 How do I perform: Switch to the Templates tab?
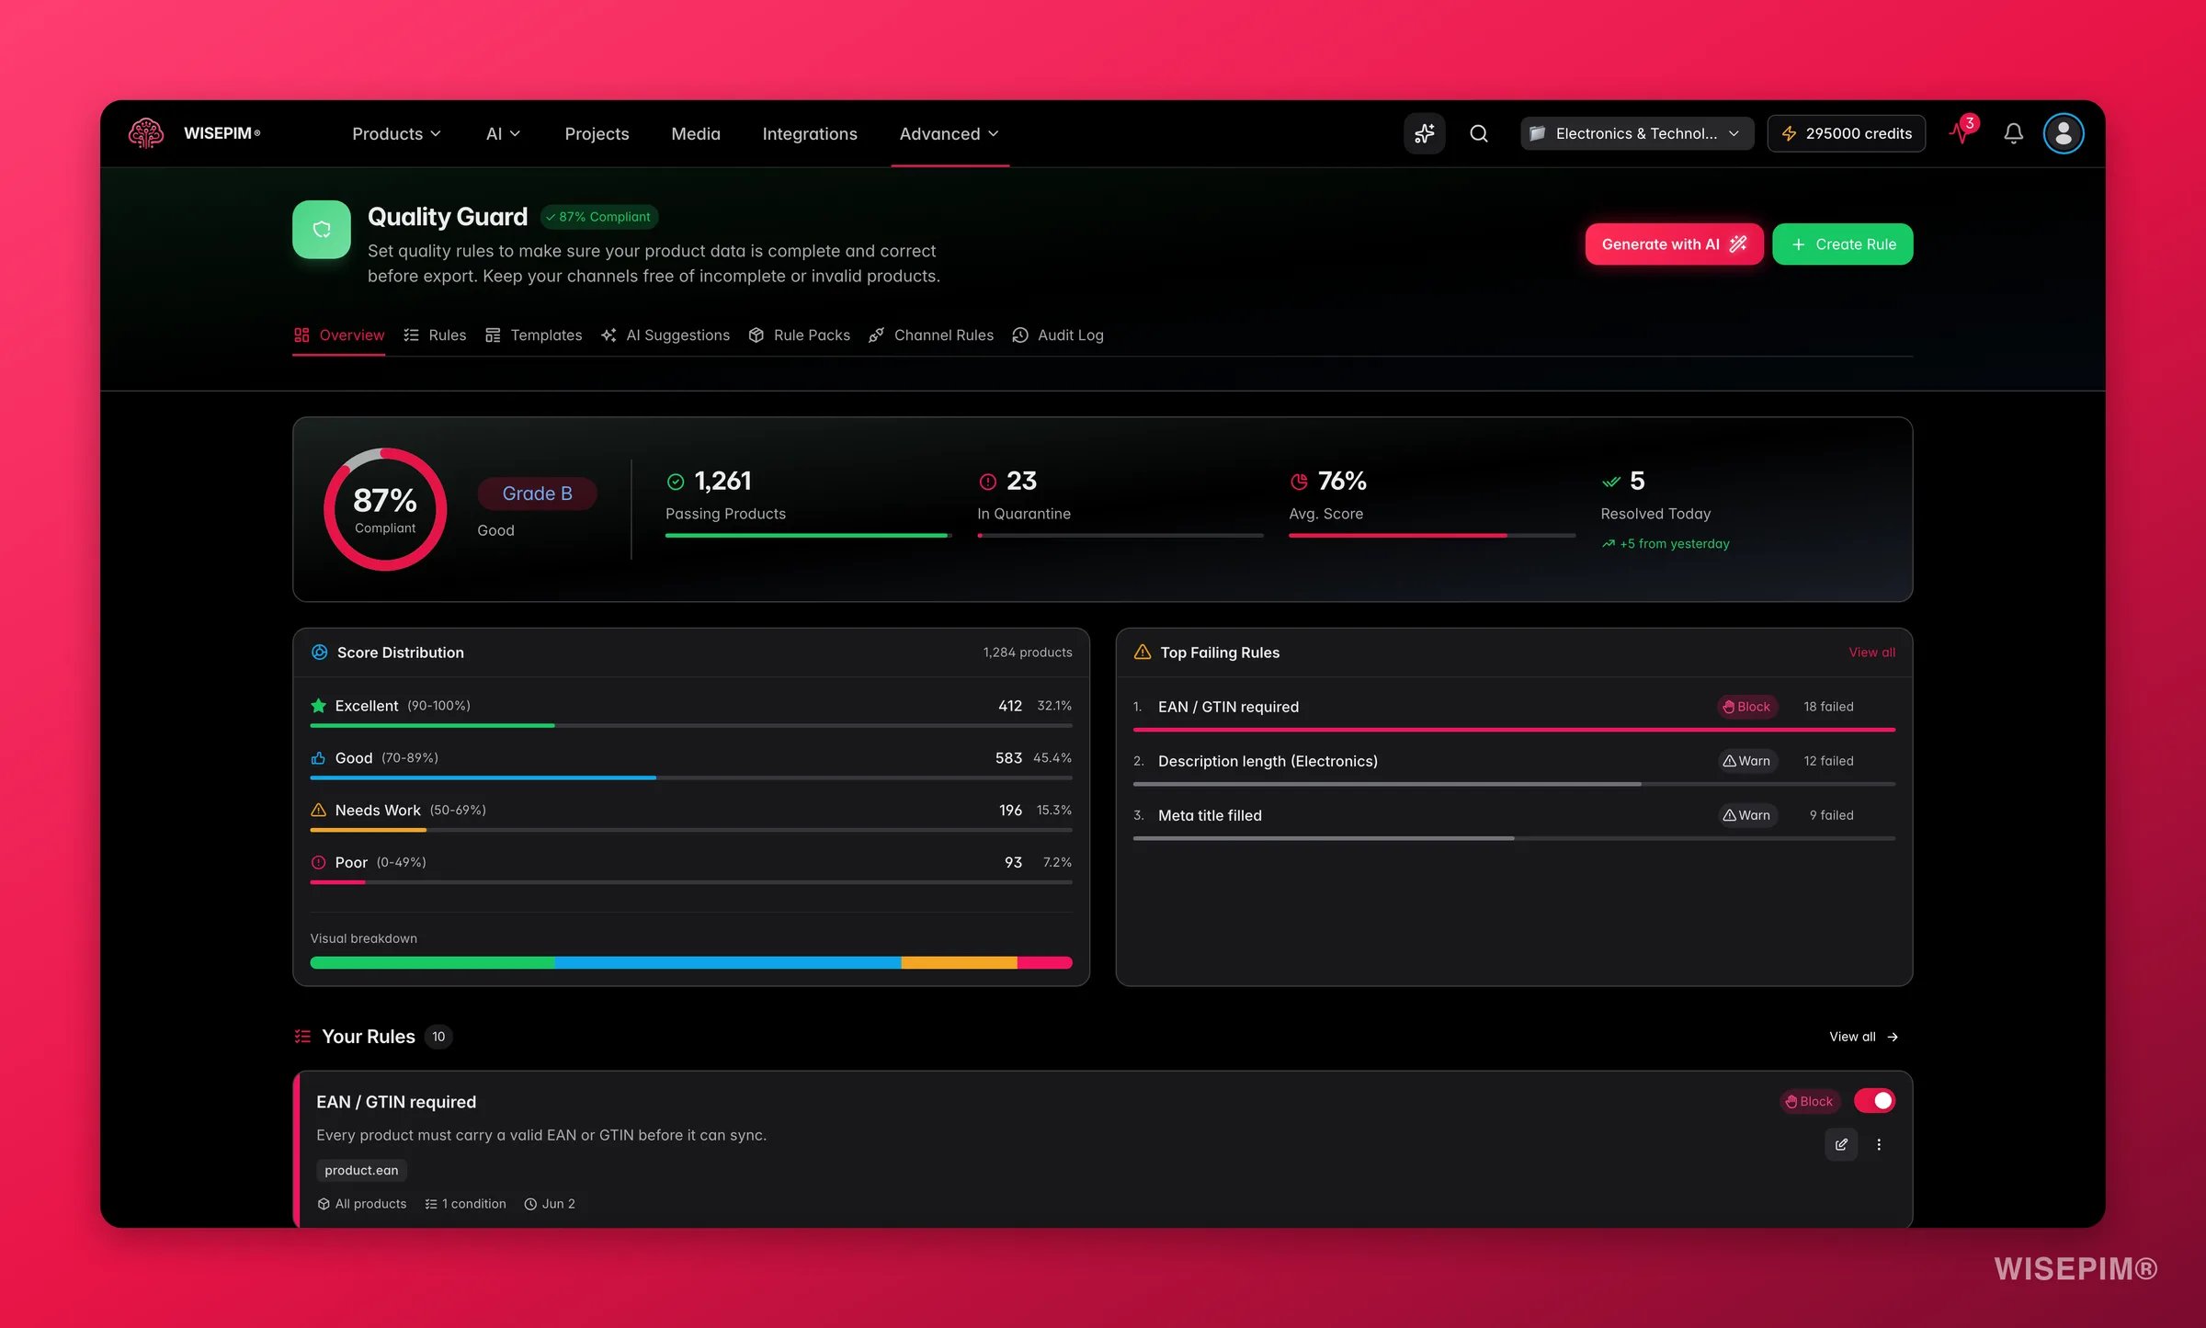[534, 335]
